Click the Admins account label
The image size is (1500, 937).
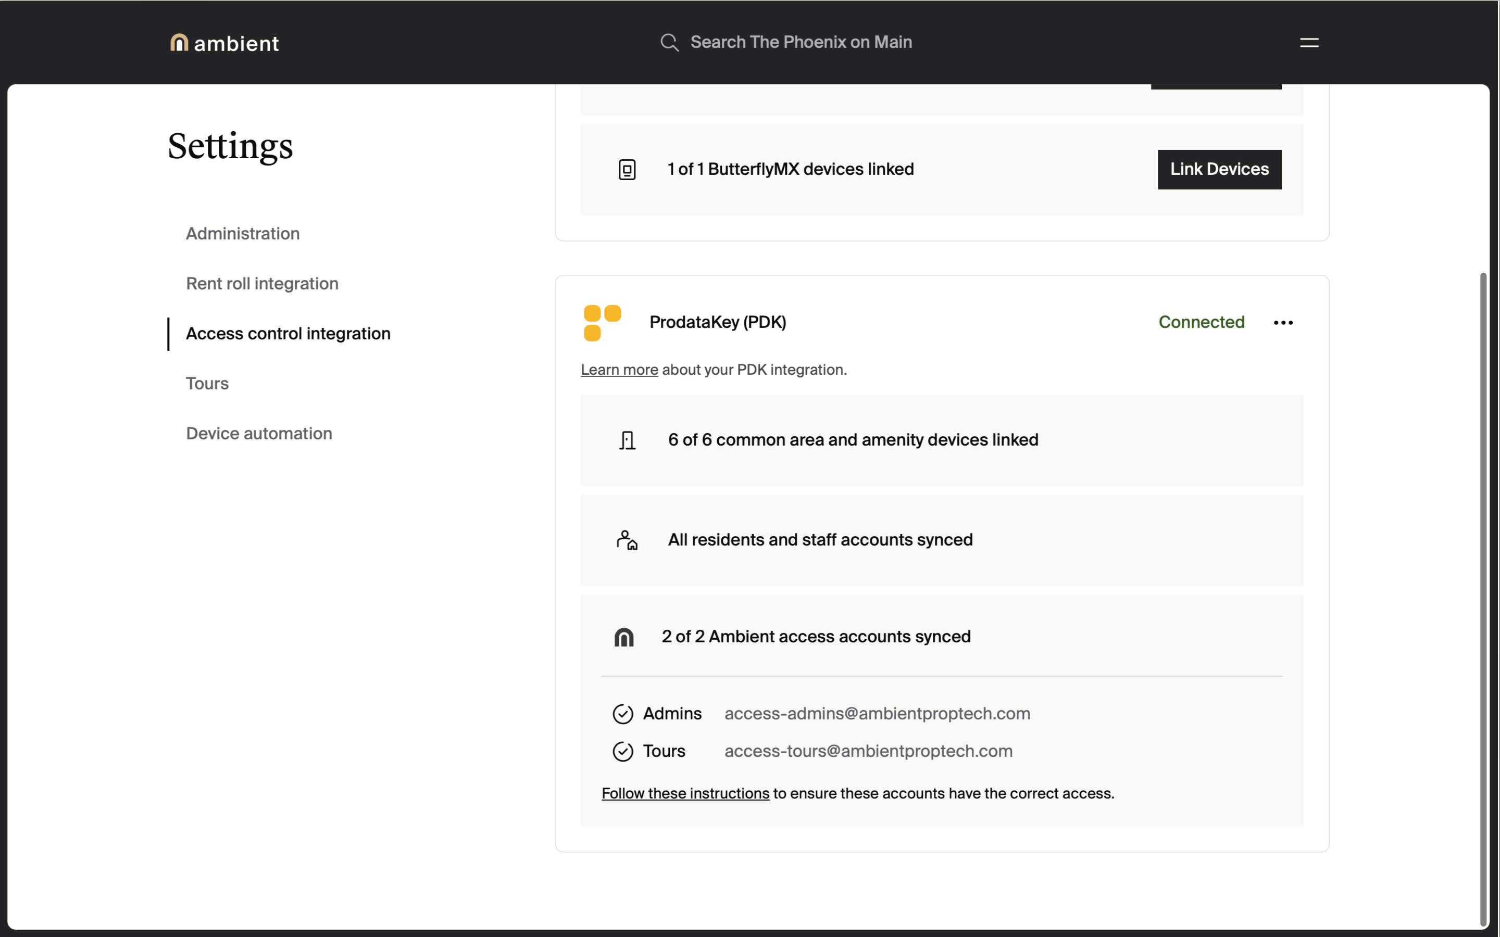tap(672, 714)
